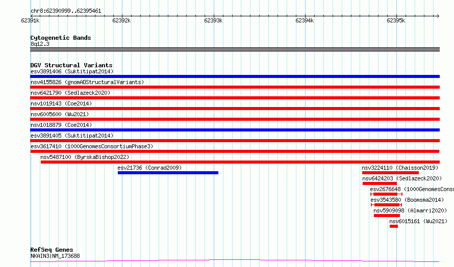This screenshot has width=454, height=267.
Task: Select the esv3543580 (Boomsma2014) variant bar
Action: pyautogui.click(x=387, y=205)
